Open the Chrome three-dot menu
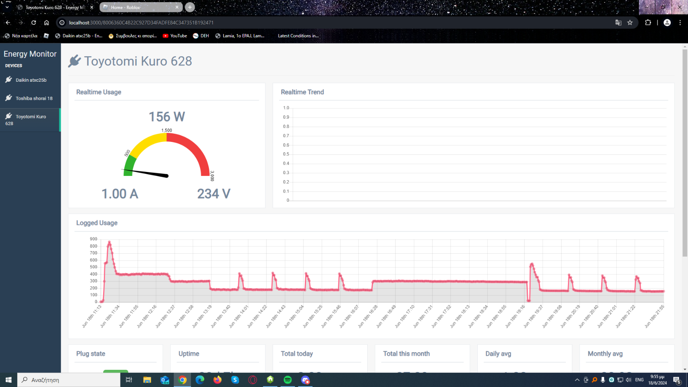 680,22
